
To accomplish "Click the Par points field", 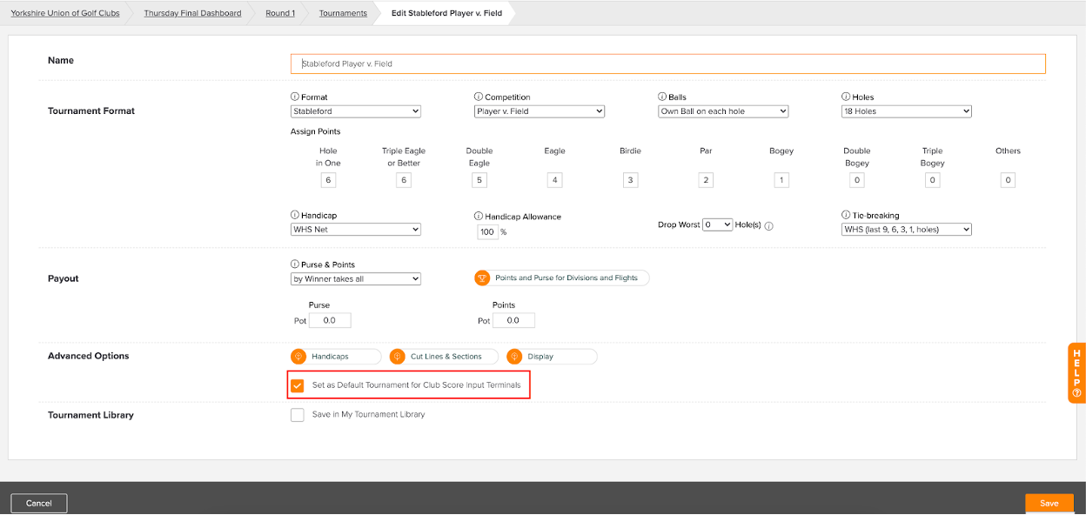I will tap(706, 181).
